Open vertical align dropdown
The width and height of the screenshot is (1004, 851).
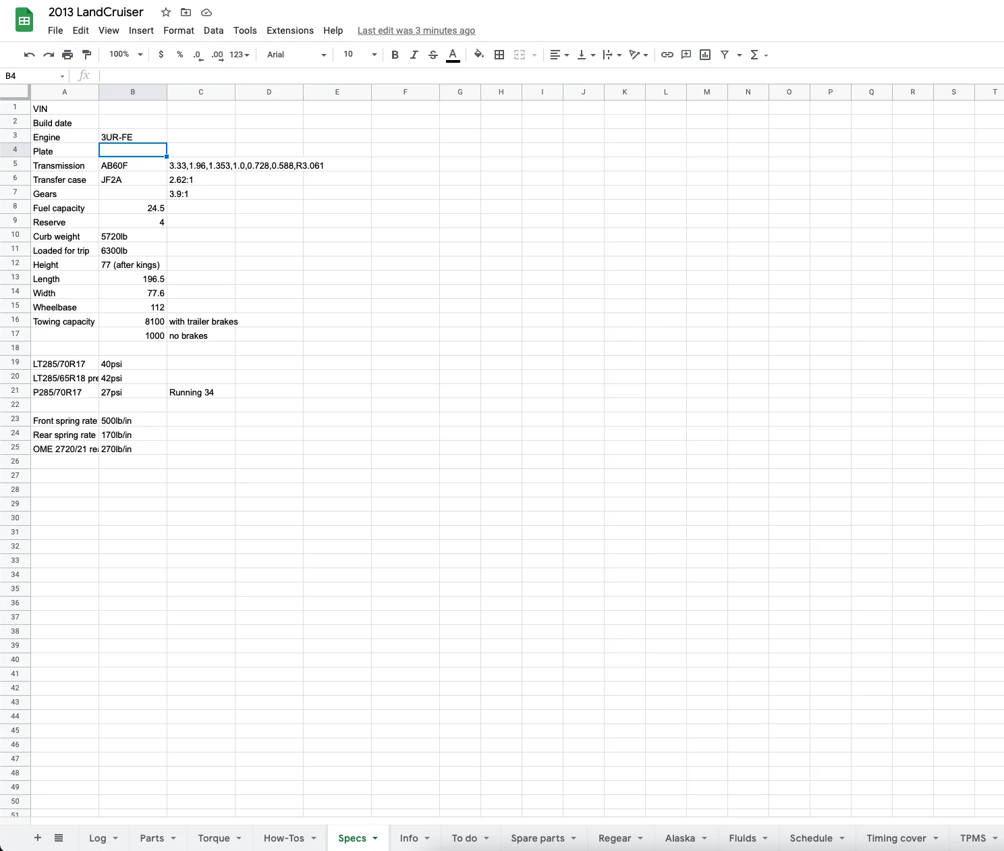tap(586, 55)
